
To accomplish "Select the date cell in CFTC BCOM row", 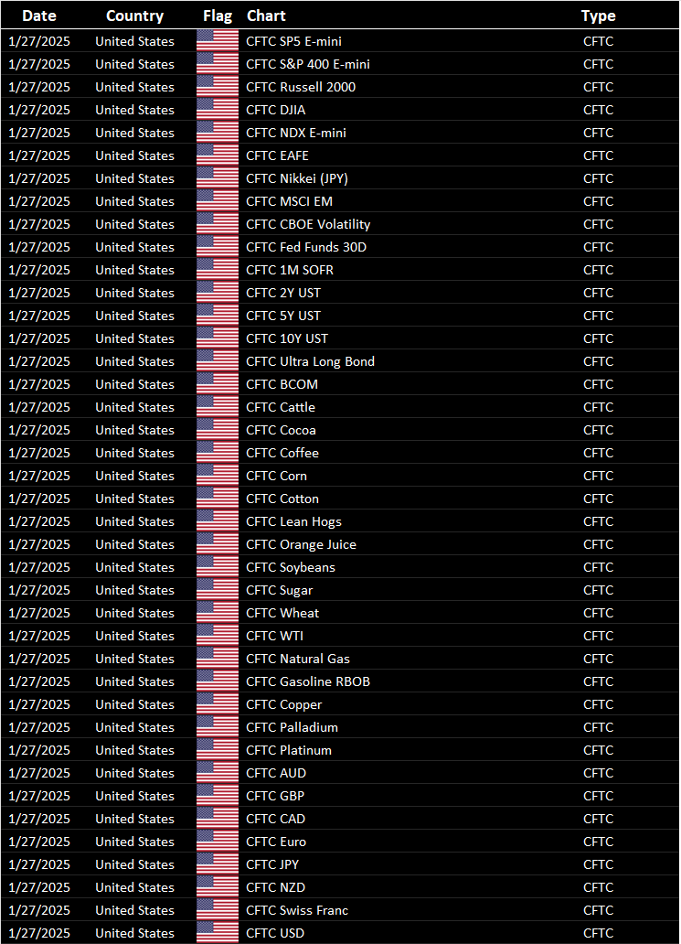I will click(39, 384).
